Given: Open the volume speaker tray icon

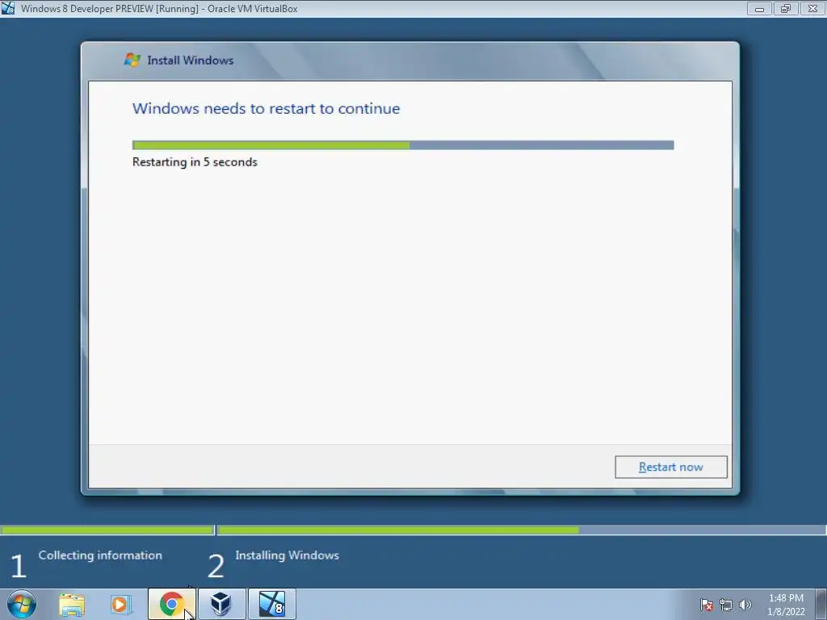Looking at the screenshot, I should click(745, 605).
